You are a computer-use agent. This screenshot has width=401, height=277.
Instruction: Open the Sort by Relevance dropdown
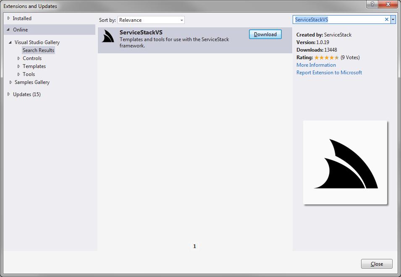pos(151,20)
